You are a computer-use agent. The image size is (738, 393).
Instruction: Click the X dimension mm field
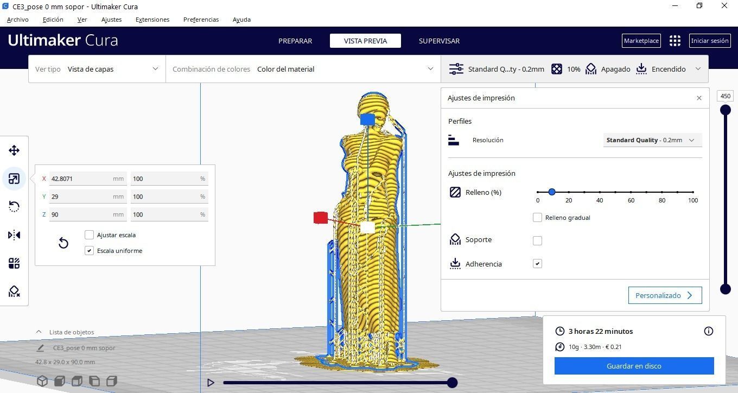tap(88, 179)
